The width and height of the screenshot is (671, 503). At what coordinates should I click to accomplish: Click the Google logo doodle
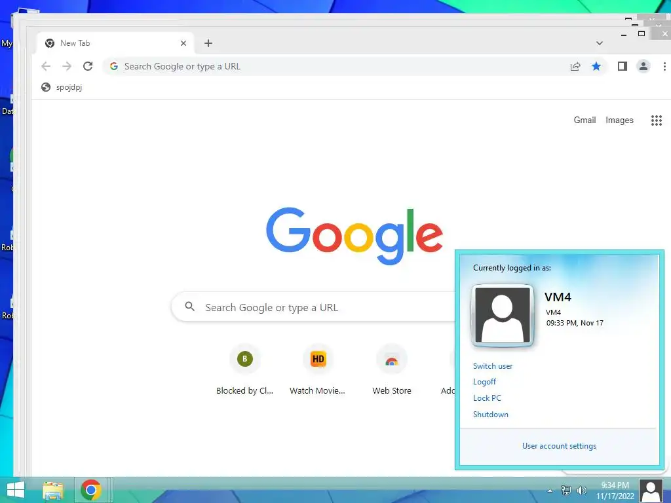(x=355, y=236)
